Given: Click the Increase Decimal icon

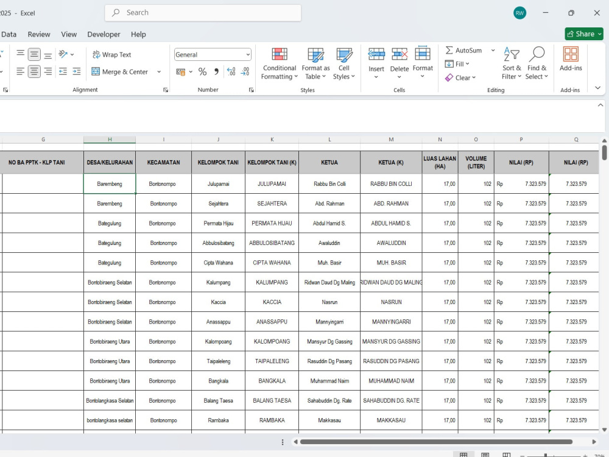Looking at the screenshot, I should (231, 71).
